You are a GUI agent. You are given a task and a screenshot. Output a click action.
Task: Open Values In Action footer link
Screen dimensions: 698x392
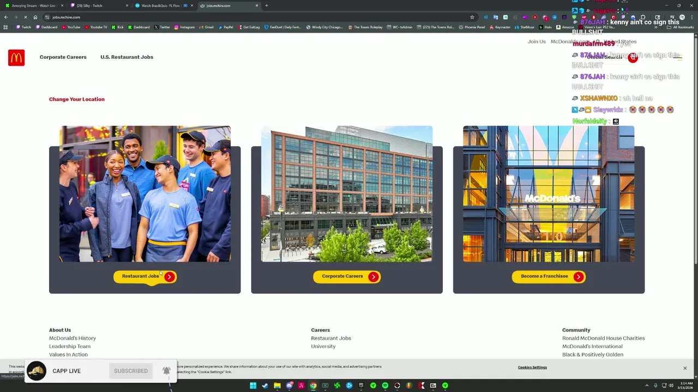click(x=68, y=354)
